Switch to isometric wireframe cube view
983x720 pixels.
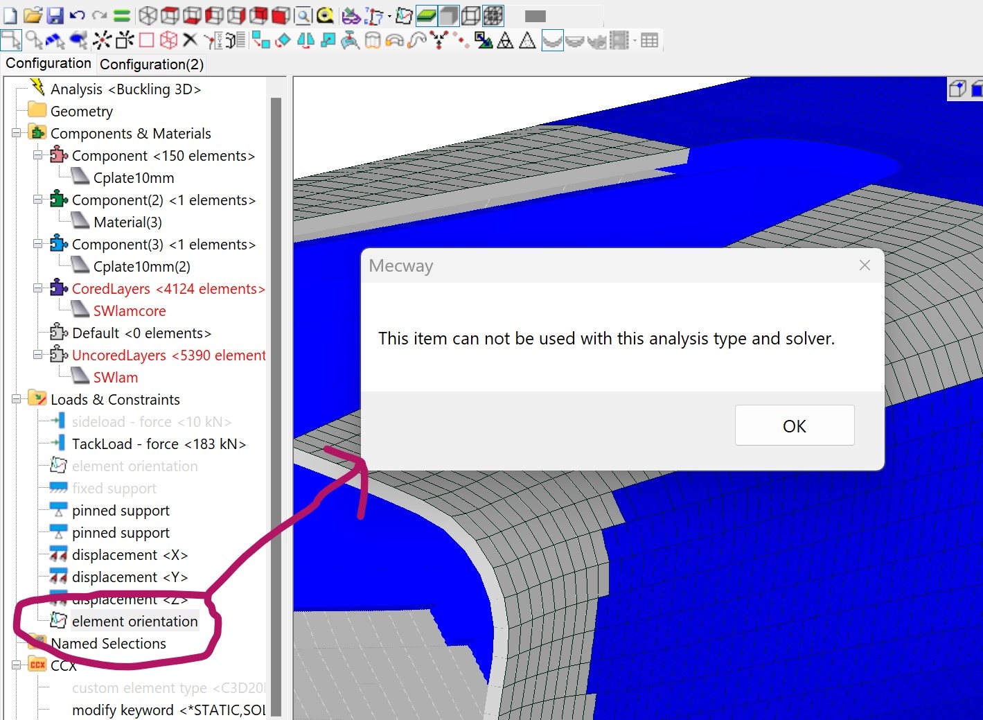[148, 15]
